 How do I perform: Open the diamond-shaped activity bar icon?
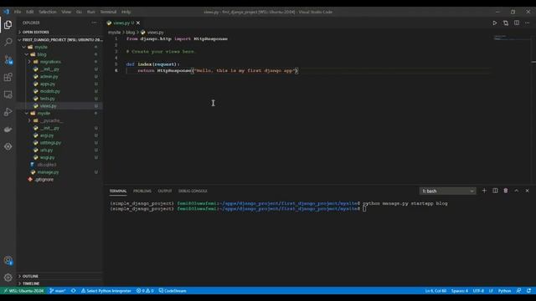[x=8, y=147]
